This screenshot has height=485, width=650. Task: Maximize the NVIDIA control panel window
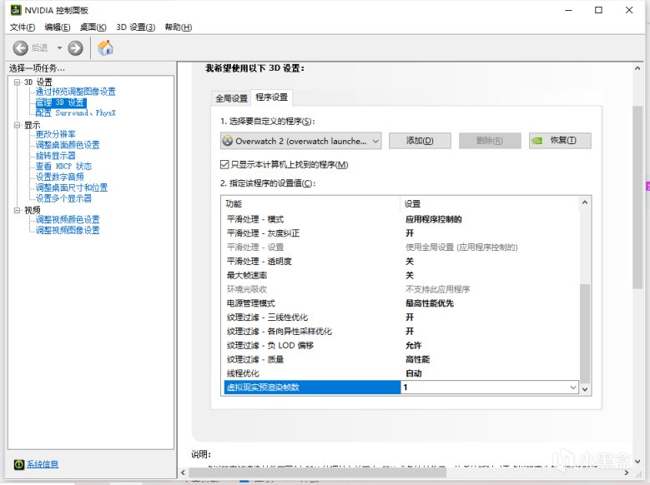click(x=598, y=10)
